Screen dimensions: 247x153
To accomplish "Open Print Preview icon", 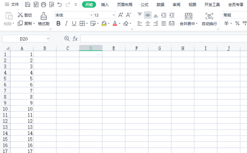I will pos(51,4).
